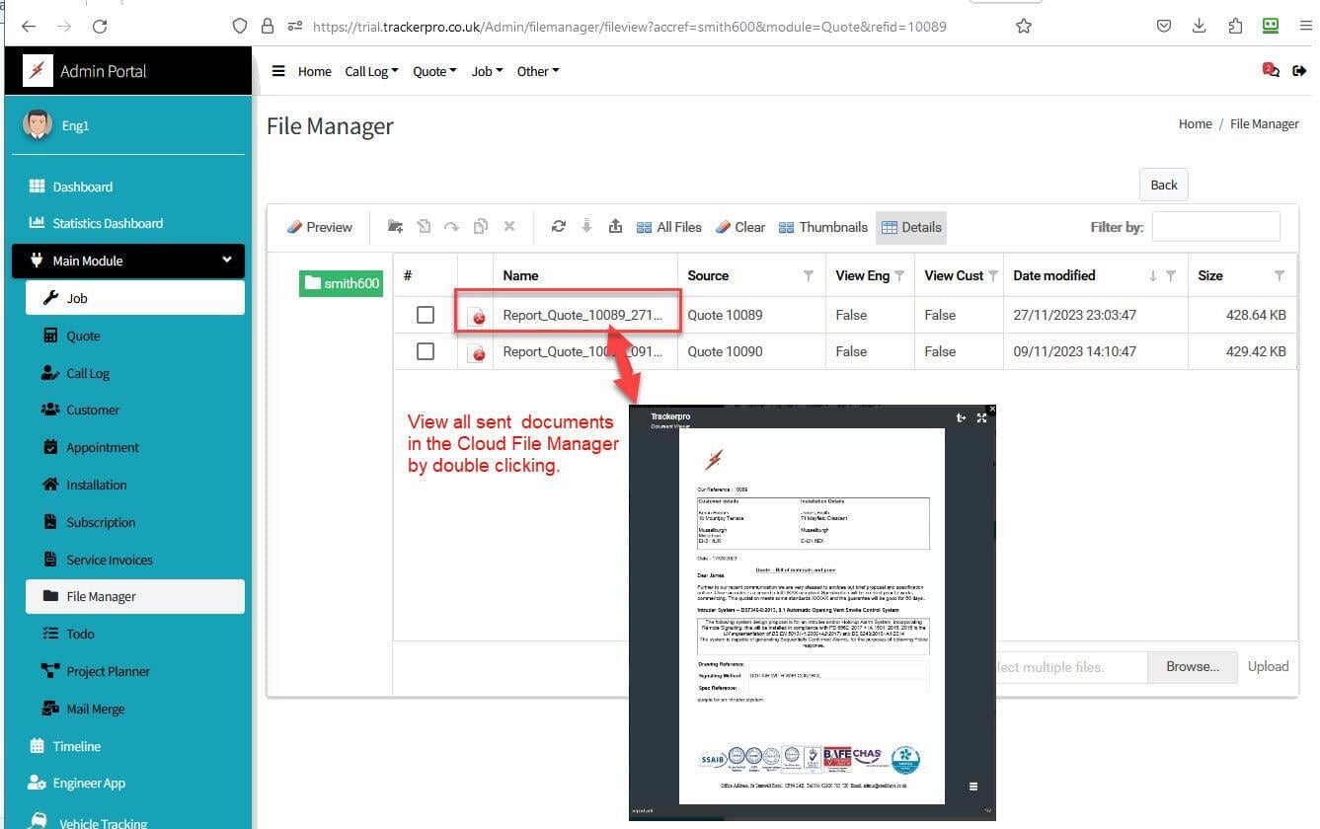This screenshot has height=829, width=1320.
Task: Tick the checkbox for Quote 10090 row
Action: point(426,351)
